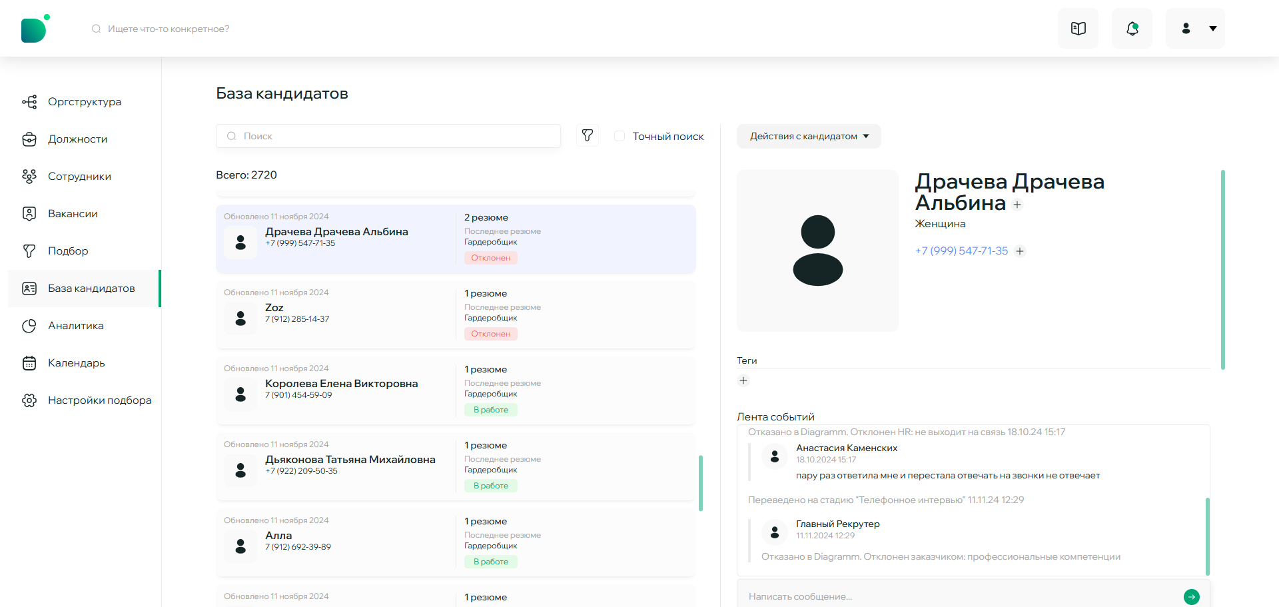Open the Оргструктура menu item
The image size is (1279, 607).
(x=85, y=102)
